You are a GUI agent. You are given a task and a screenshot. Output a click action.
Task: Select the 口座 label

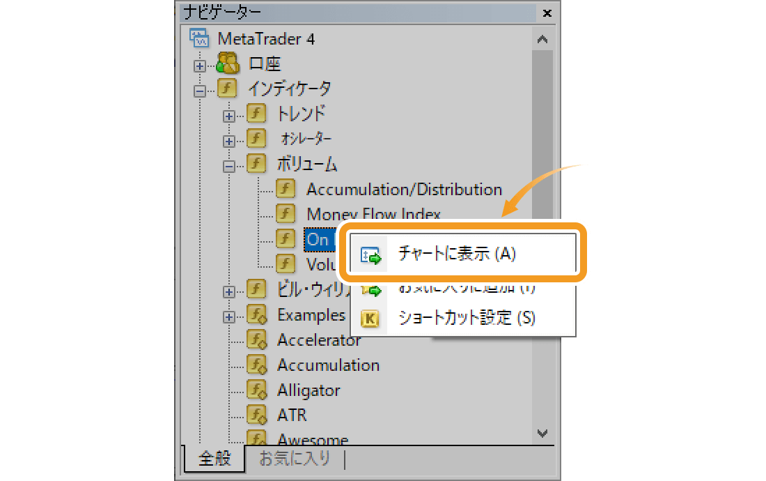coord(265,63)
